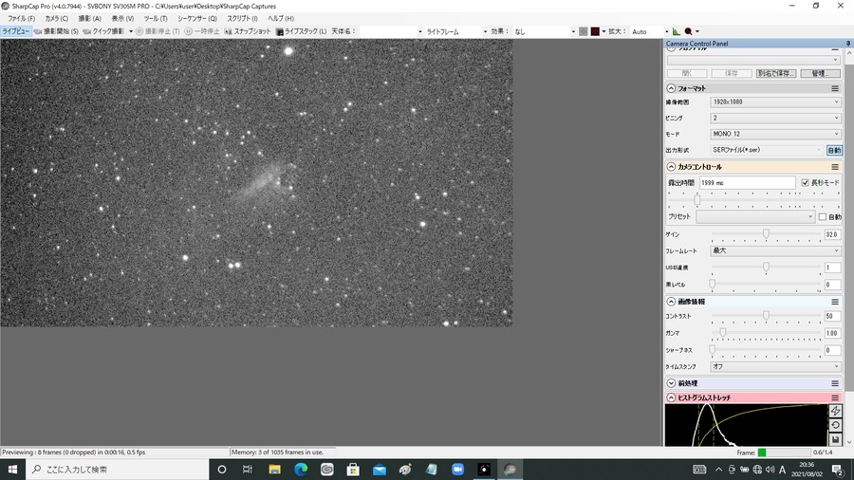Screen dimensions: 854x480
Task: Click the focus assistant tools icon
Action: [x=689, y=31]
